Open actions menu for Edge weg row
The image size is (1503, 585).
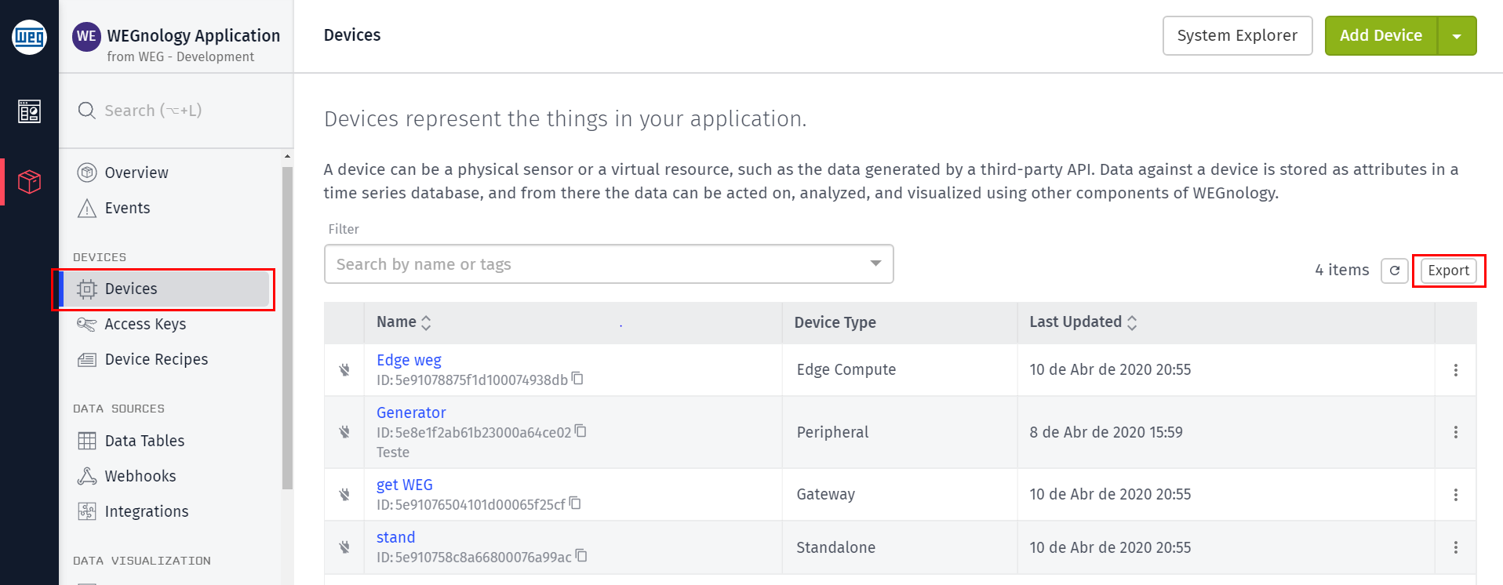(1456, 370)
